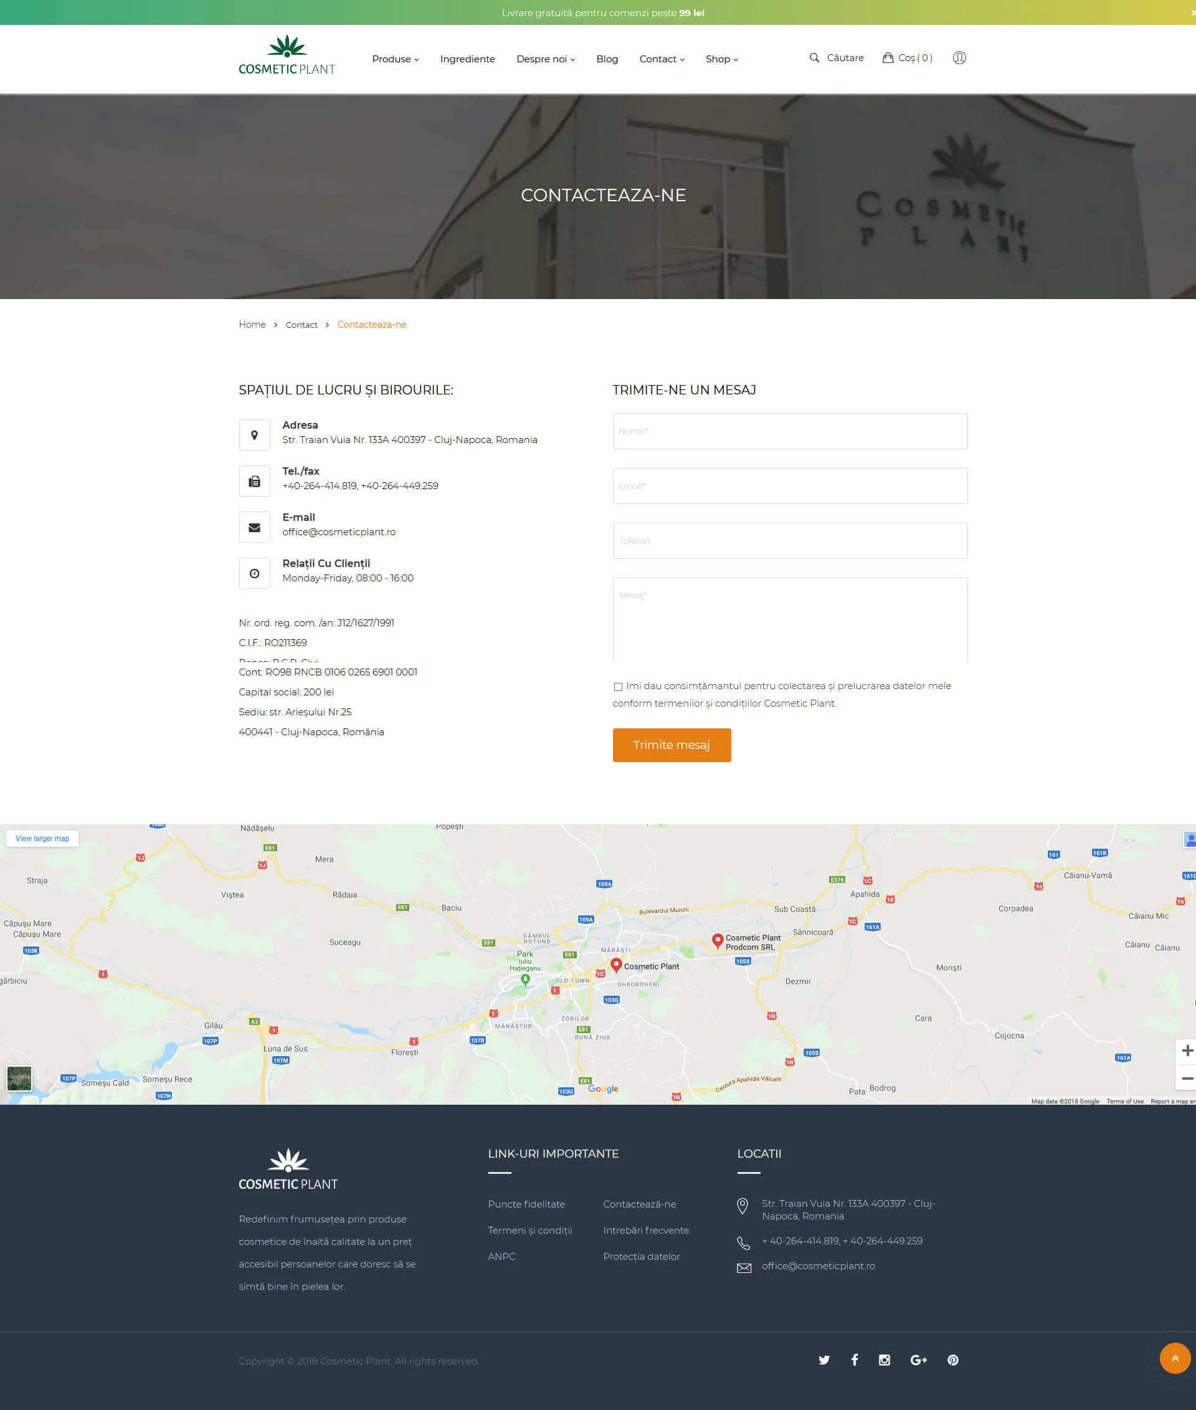Focus the Mesaj text area
The height and width of the screenshot is (1410, 1196).
tap(790, 620)
